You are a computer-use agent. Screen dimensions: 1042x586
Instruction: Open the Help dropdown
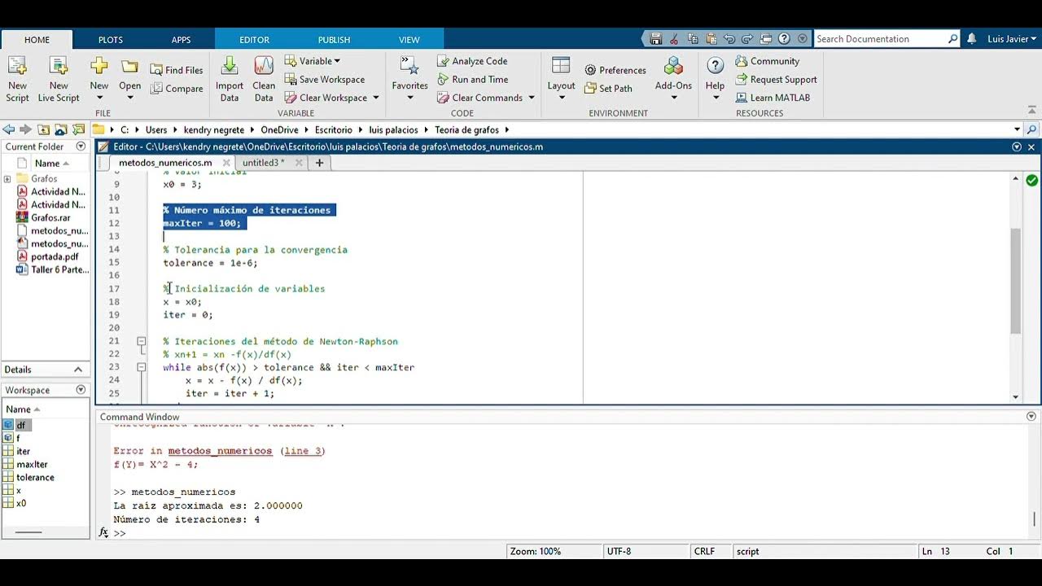point(716,98)
